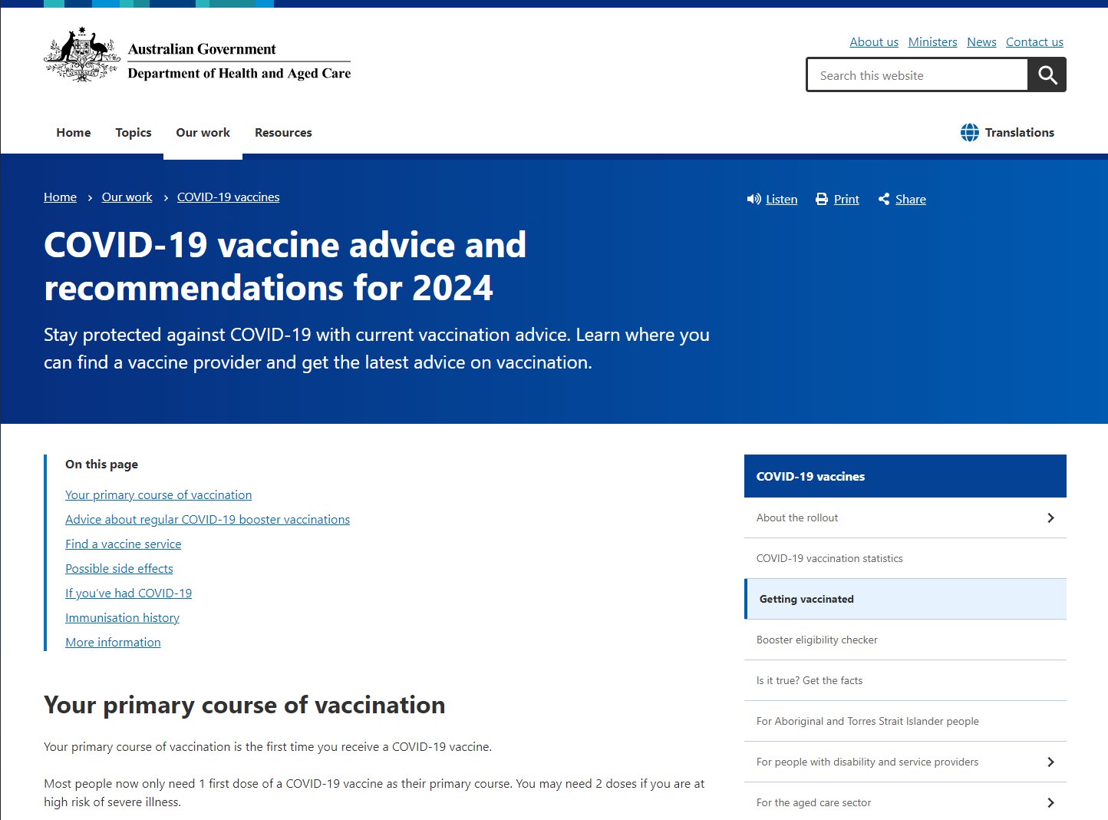The height and width of the screenshot is (820, 1108).
Task: Click the Possible side effects link
Action: pyautogui.click(x=119, y=568)
